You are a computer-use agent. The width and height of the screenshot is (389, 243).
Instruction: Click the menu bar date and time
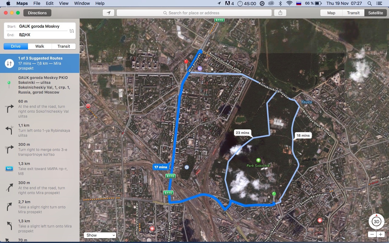[344, 3]
